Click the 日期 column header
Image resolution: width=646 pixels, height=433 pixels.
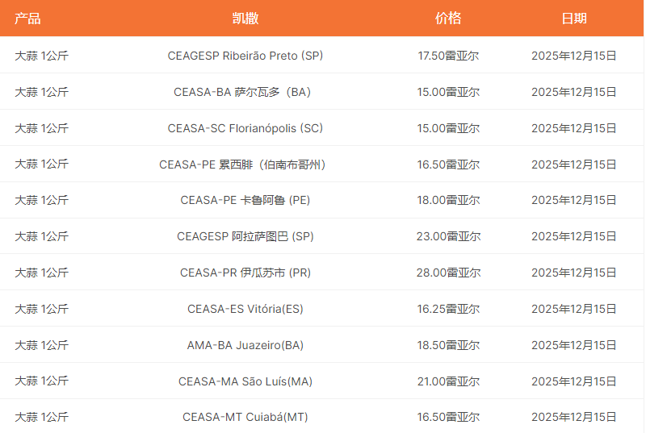pyautogui.click(x=573, y=19)
